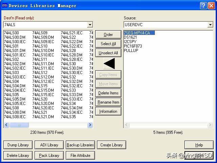Open the File Attribute dialog
Image resolution: width=217 pixels, height=163 pixels.
[x=80, y=156]
